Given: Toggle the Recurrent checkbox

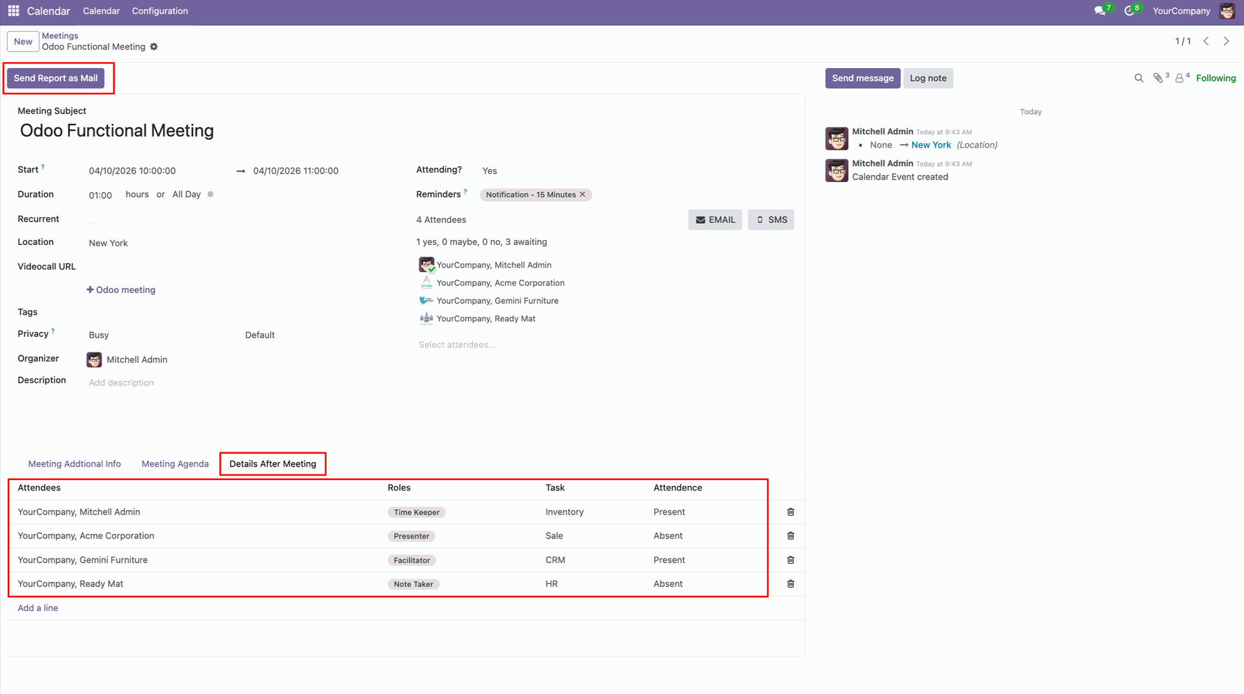Looking at the screenshot, I should click(91, 220).
